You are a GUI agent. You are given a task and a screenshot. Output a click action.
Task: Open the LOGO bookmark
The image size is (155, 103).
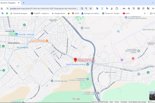coord(75,13)
